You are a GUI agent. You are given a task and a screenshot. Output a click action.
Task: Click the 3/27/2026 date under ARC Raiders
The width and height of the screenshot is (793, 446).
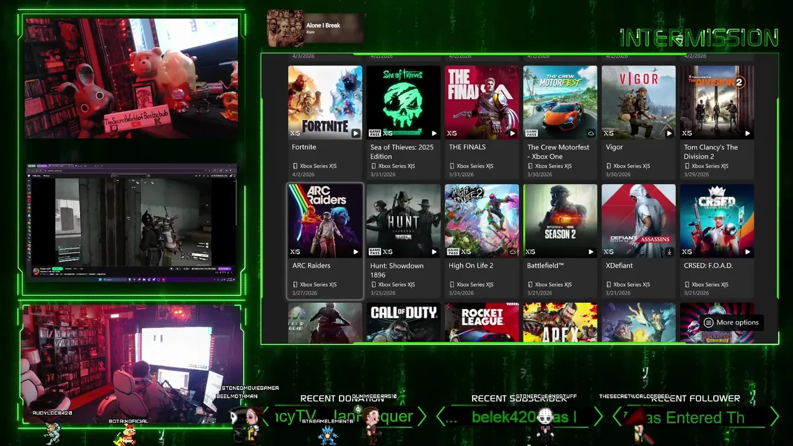coord(305,293)
